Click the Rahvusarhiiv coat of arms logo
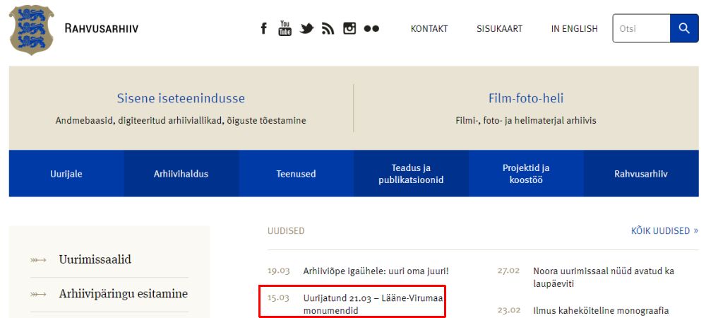The image size is (706, 318). point(32,30)
